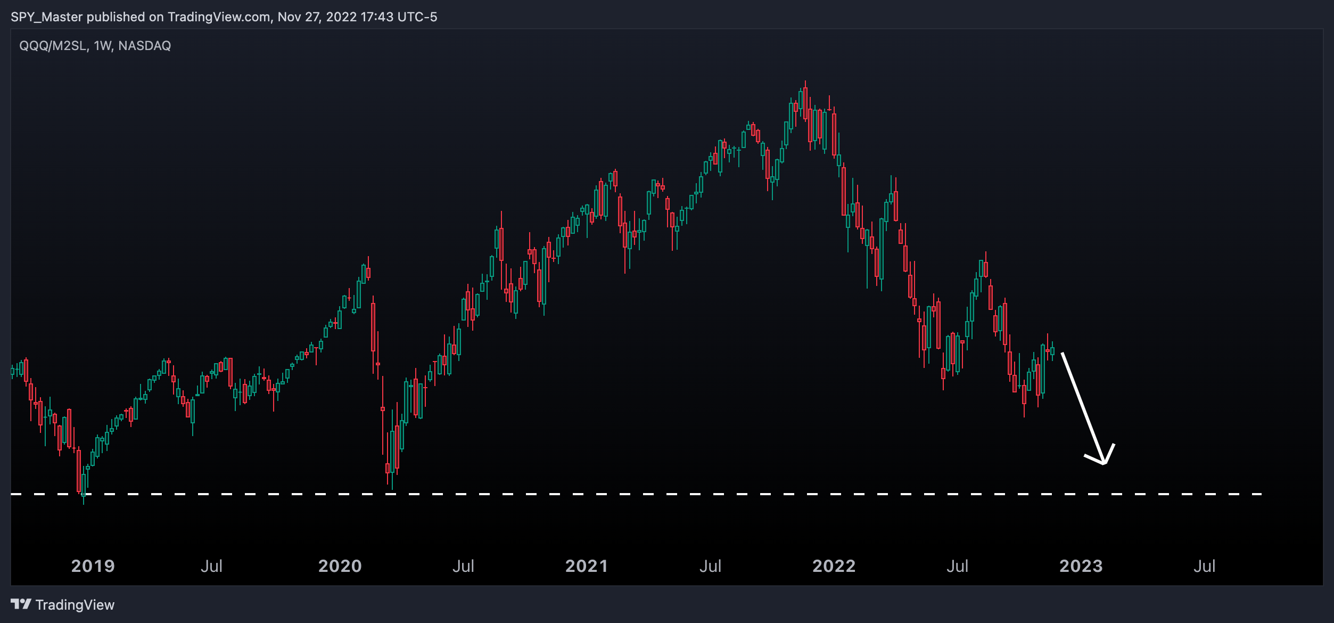Click the TradingView wordmark text
1334x623 pixels.
pos(75,605)
